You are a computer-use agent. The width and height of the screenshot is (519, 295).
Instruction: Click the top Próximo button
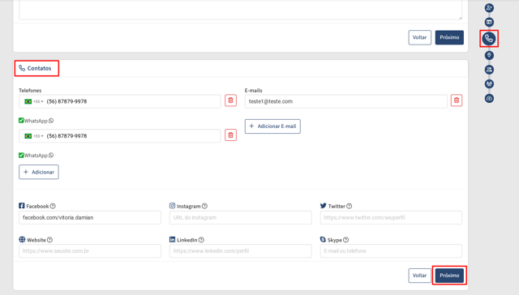coord(449,37)
